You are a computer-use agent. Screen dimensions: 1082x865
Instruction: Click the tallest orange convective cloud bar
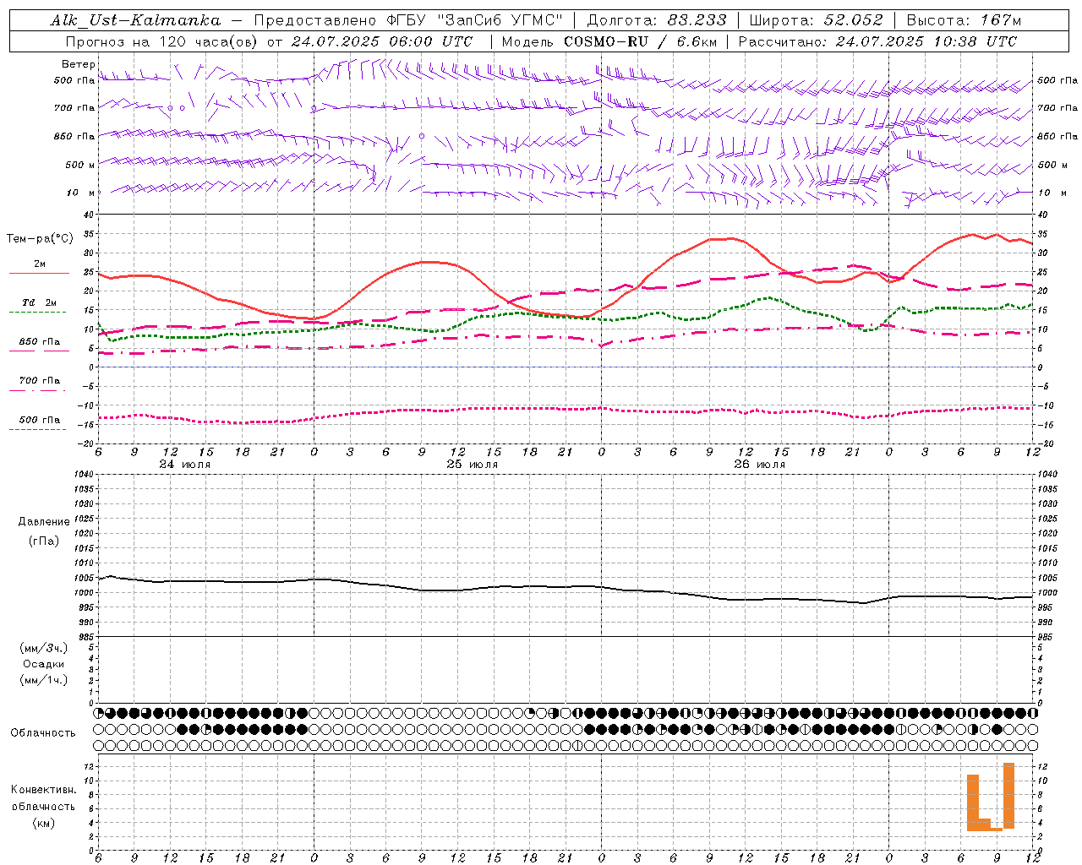[x=1008, y=796]
